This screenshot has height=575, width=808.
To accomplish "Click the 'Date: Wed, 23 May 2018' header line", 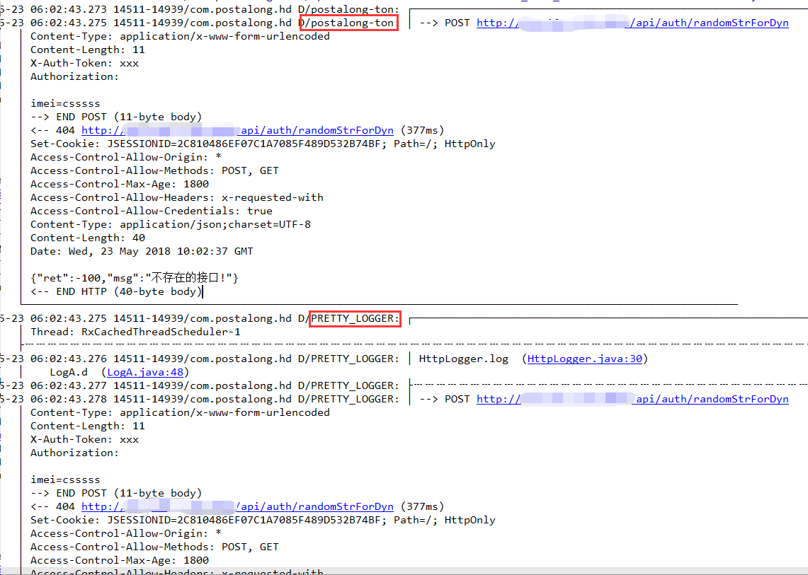I will (x=142, y=251).
